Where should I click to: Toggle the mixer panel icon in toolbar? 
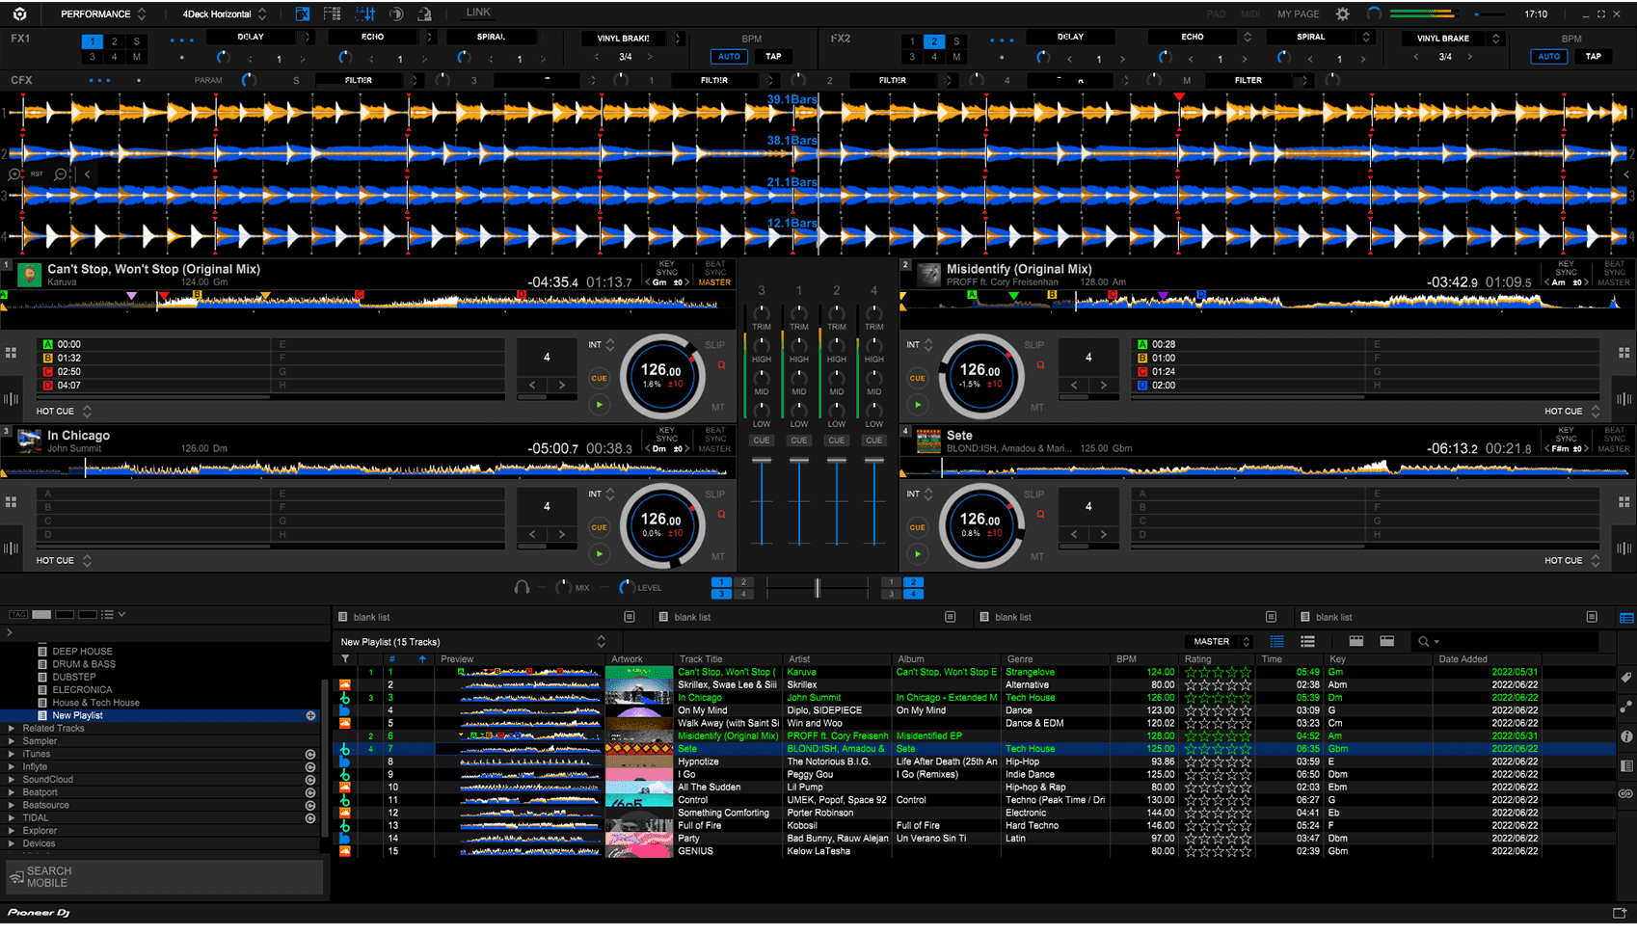(x=364, y=13)
